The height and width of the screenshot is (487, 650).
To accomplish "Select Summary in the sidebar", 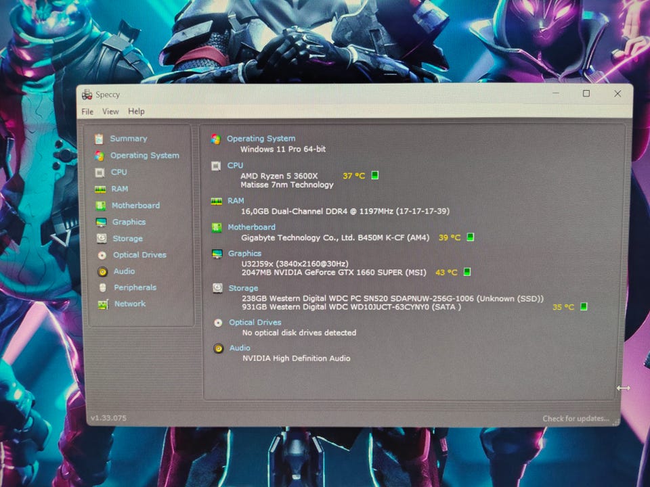I will coord(129,139).
